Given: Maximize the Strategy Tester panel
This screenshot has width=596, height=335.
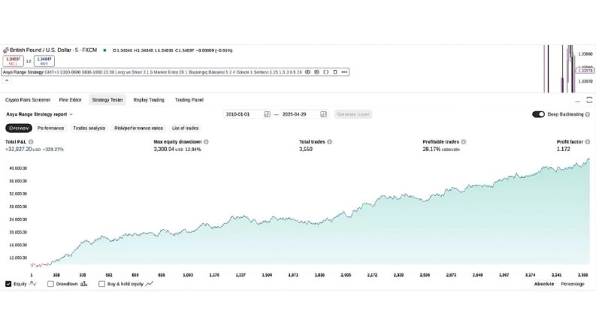Looking at the screenshot, I should [589, 100].
